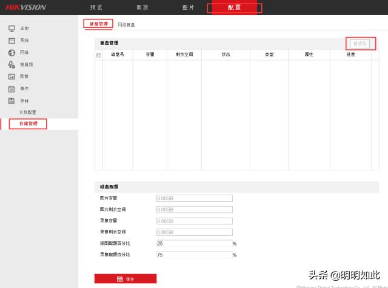Click the 抓图配额百分比 field showing 25

click(x=195, y=244)
